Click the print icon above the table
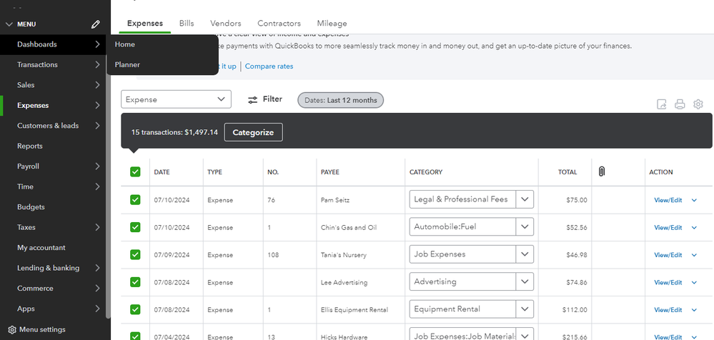Screen dimensions: 714x340 tap(680, 104)
